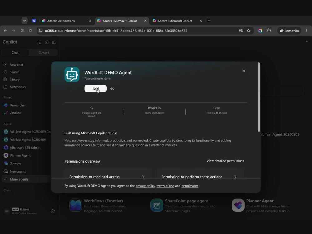Close the WordLift DEMO Agent dialog
The height and width of the screenshot is (234, 312).
(244, 71)
